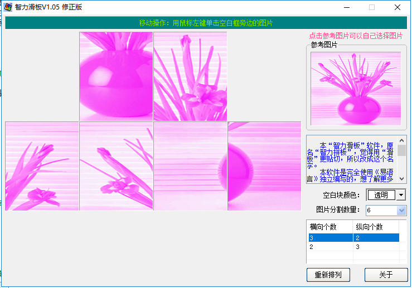Click the 纵向个数 column header

pos(375,227)
